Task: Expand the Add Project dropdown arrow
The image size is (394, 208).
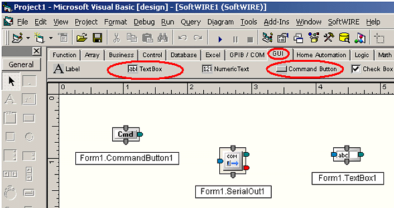Action: pos(28,38)
